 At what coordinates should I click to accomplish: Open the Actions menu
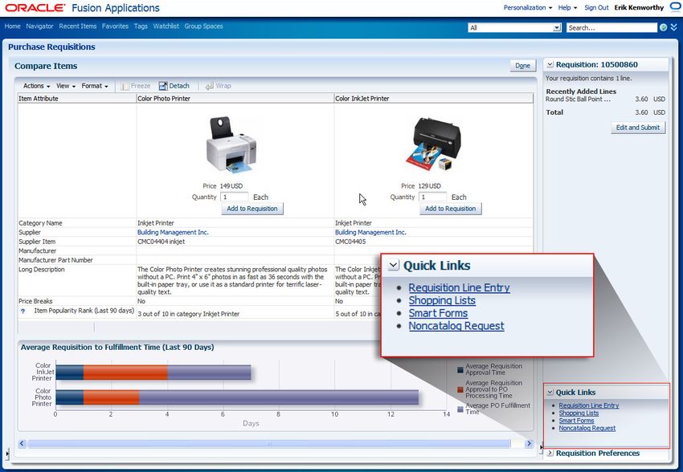(x=36, y=86)
